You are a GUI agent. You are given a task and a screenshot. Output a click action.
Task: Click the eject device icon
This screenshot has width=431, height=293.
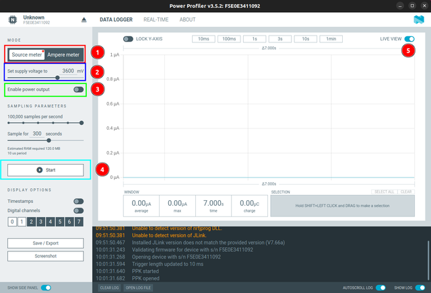coord(84,19)
